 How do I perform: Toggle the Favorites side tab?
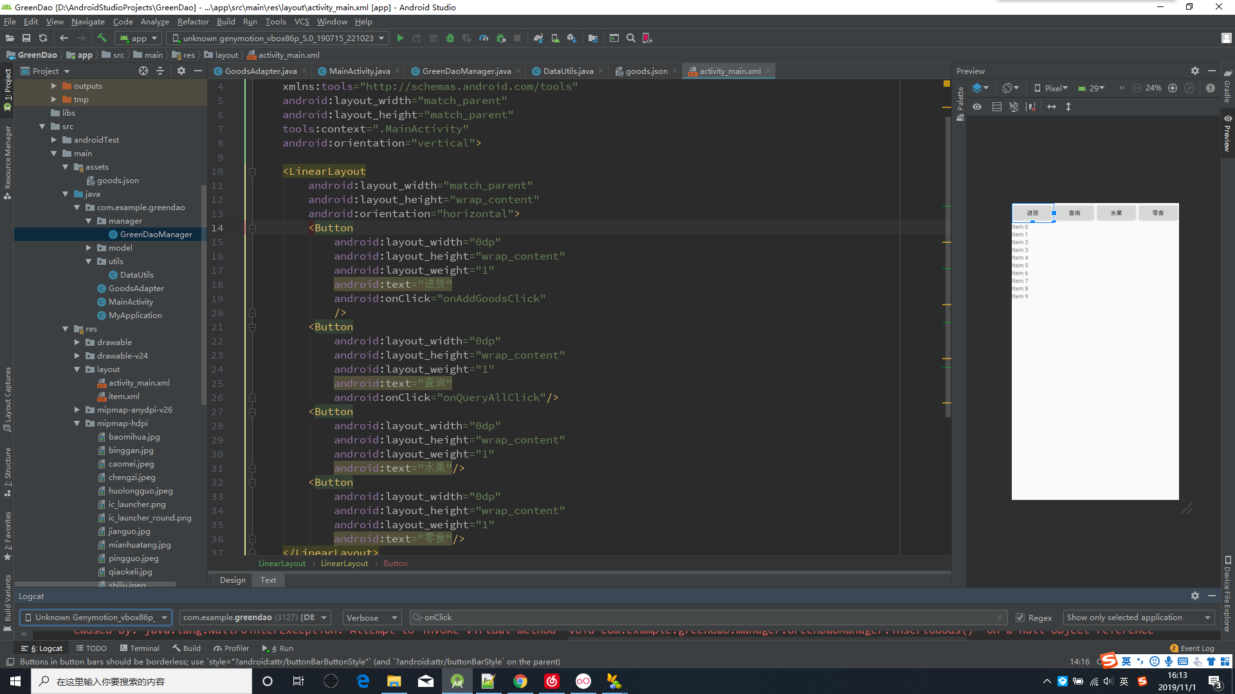8,535
